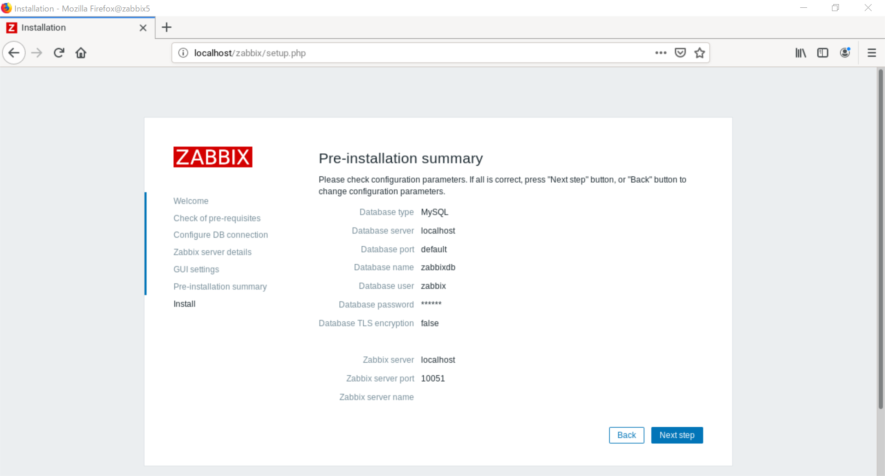Screen dimensions: 885x476
Task: Click the Zabbix server port label
Action: 380,378
